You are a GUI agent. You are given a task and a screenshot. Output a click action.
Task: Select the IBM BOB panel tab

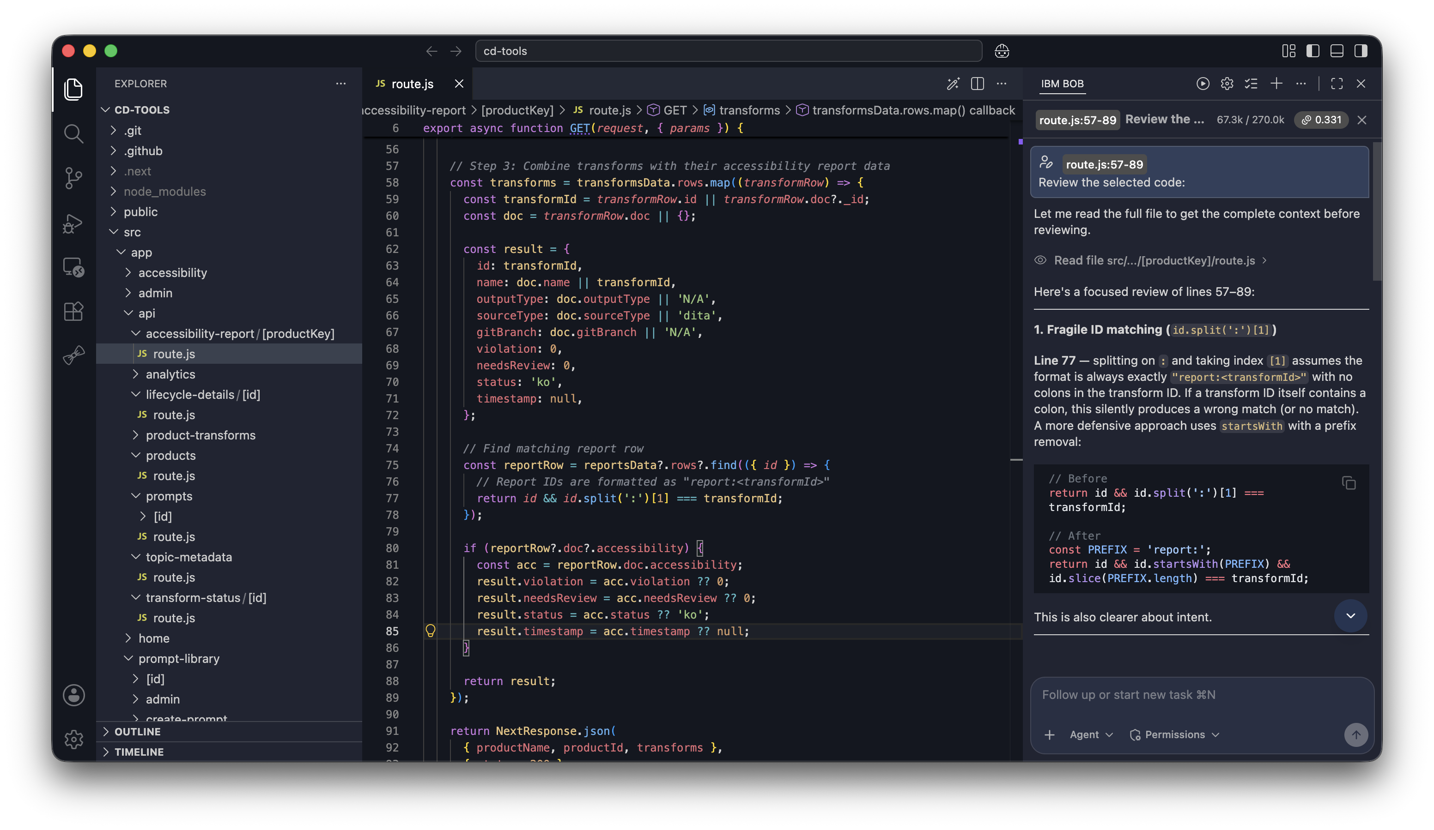pyautogui.click(x=1062, y=84)
